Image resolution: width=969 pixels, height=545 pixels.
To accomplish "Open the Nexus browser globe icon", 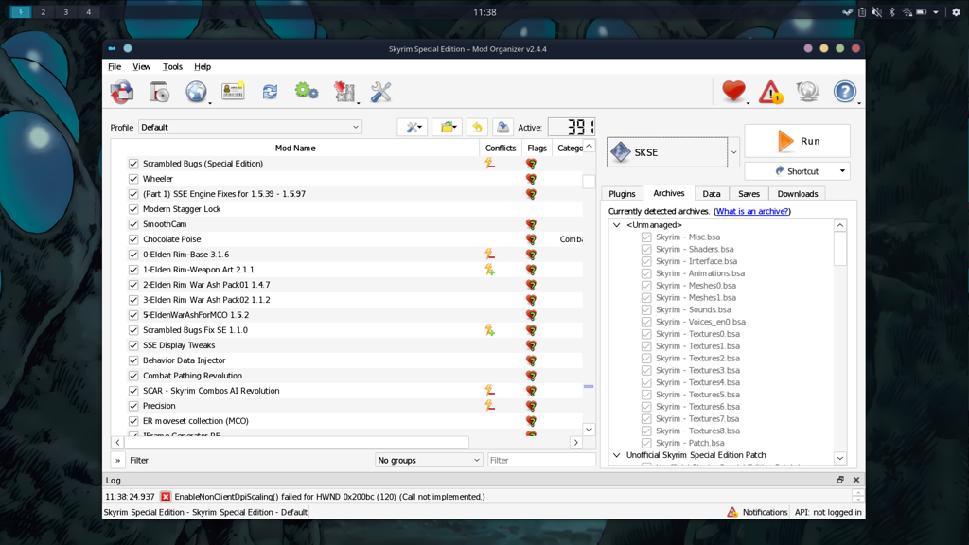I will 196,92.
